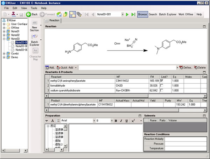
Task: Check Limit box for formaldehyde
Action: click(x=161, y=86)
